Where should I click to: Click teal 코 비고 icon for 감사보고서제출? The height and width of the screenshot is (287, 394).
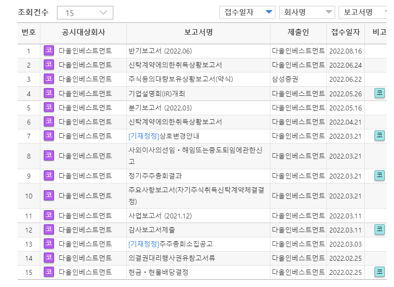point(379,229)
